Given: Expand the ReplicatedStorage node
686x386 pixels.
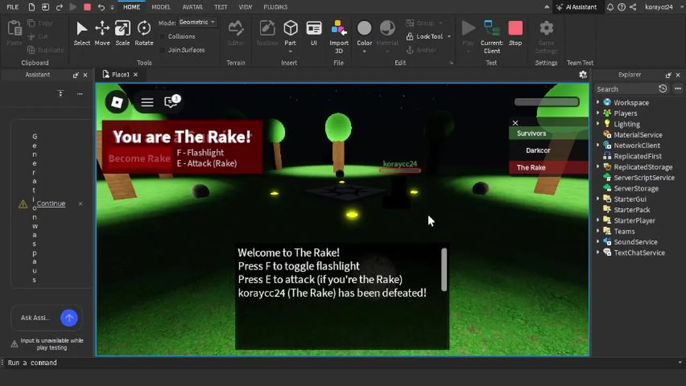Looking at the screenshot, I should click(x=598, y=167).
